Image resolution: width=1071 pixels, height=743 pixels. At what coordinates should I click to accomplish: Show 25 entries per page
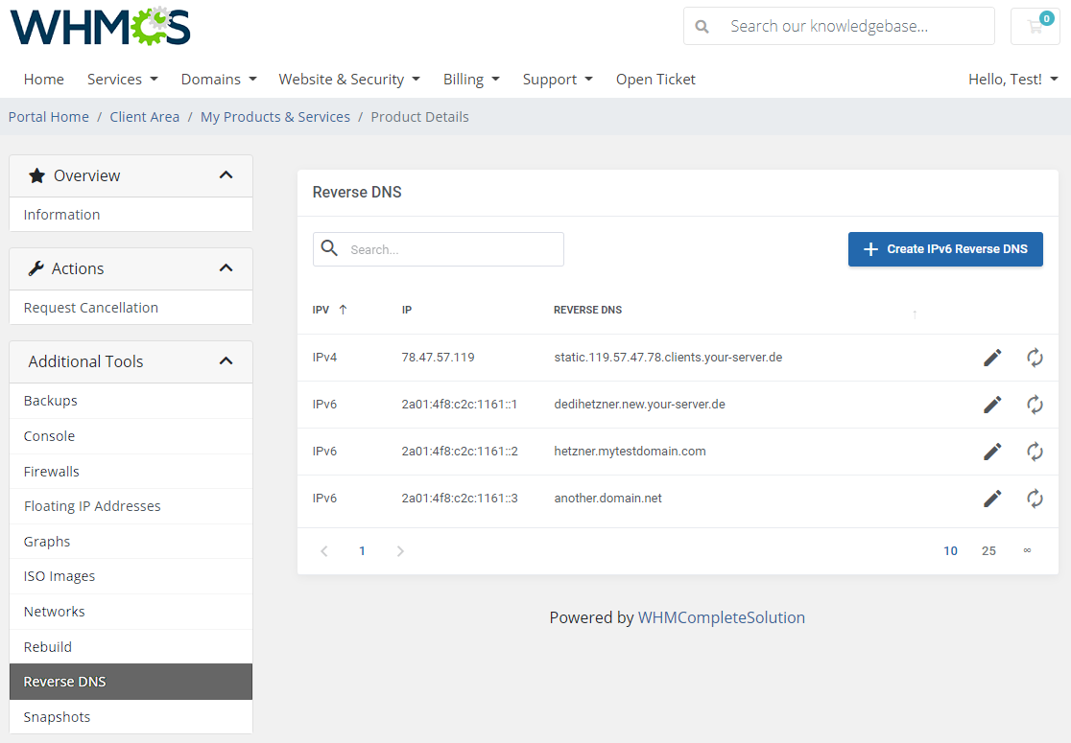click(x=988, y=551)
